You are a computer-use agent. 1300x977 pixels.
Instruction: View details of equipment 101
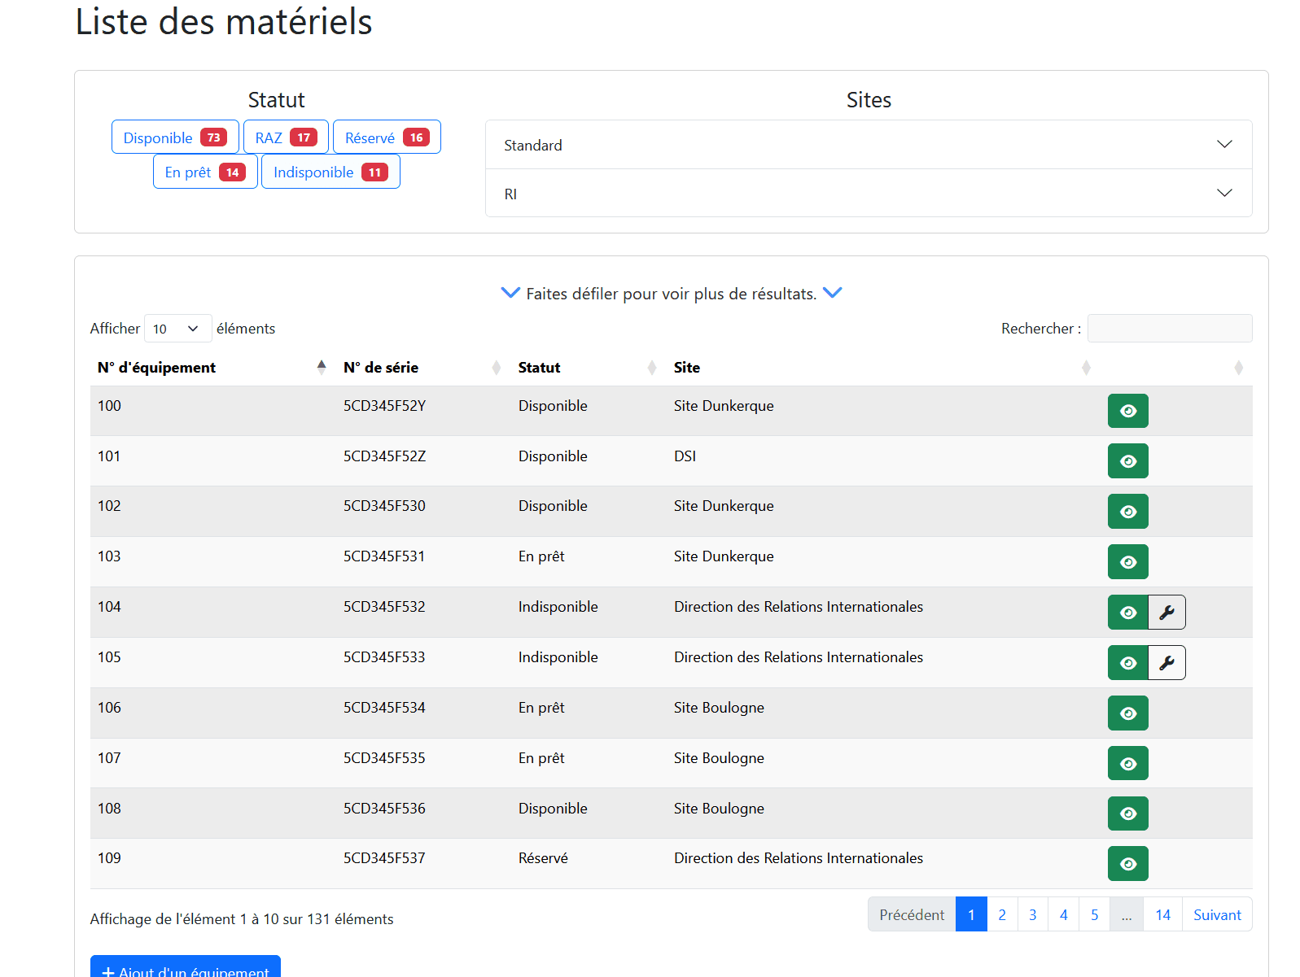click(1127, 461)
